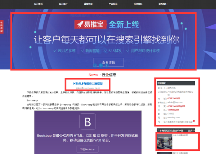Open the 行业信息 navigation item

click(138, 4)
